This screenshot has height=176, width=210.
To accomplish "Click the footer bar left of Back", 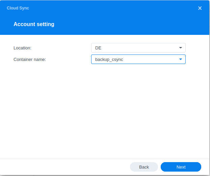I will click(x=64, y=167).
